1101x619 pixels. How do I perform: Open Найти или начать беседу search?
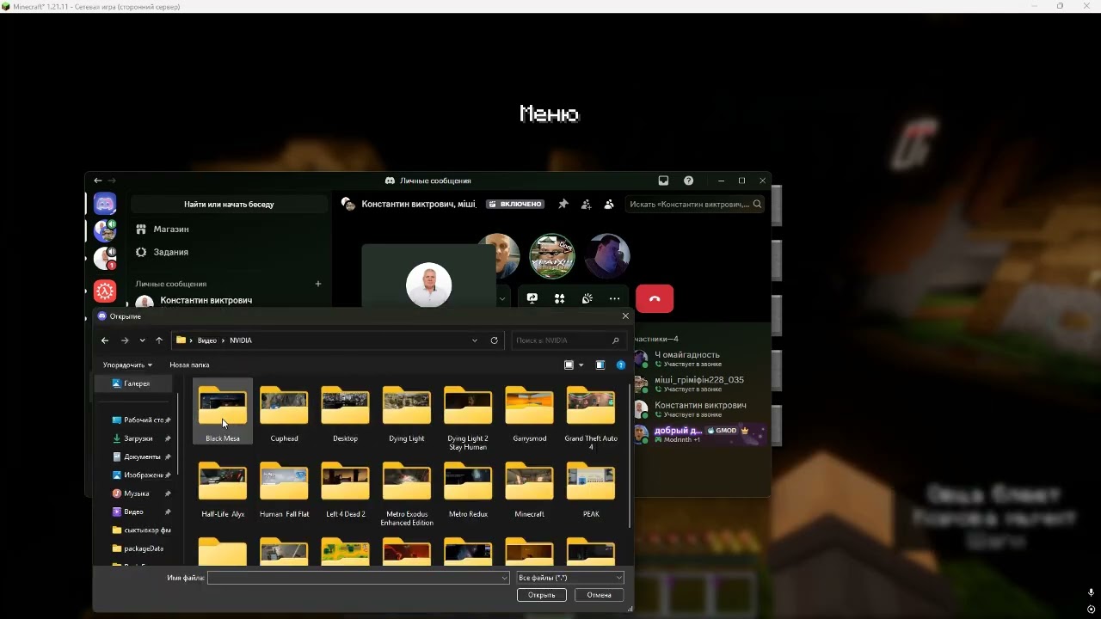(x=229, y=205)
